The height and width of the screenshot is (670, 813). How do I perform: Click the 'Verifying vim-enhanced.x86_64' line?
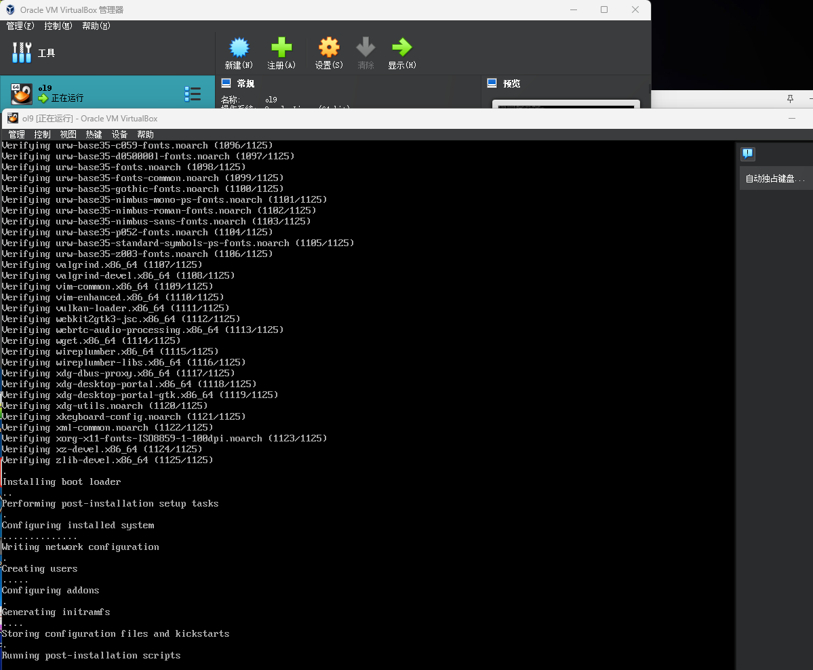pyautogui.click(x=113, y=297)
